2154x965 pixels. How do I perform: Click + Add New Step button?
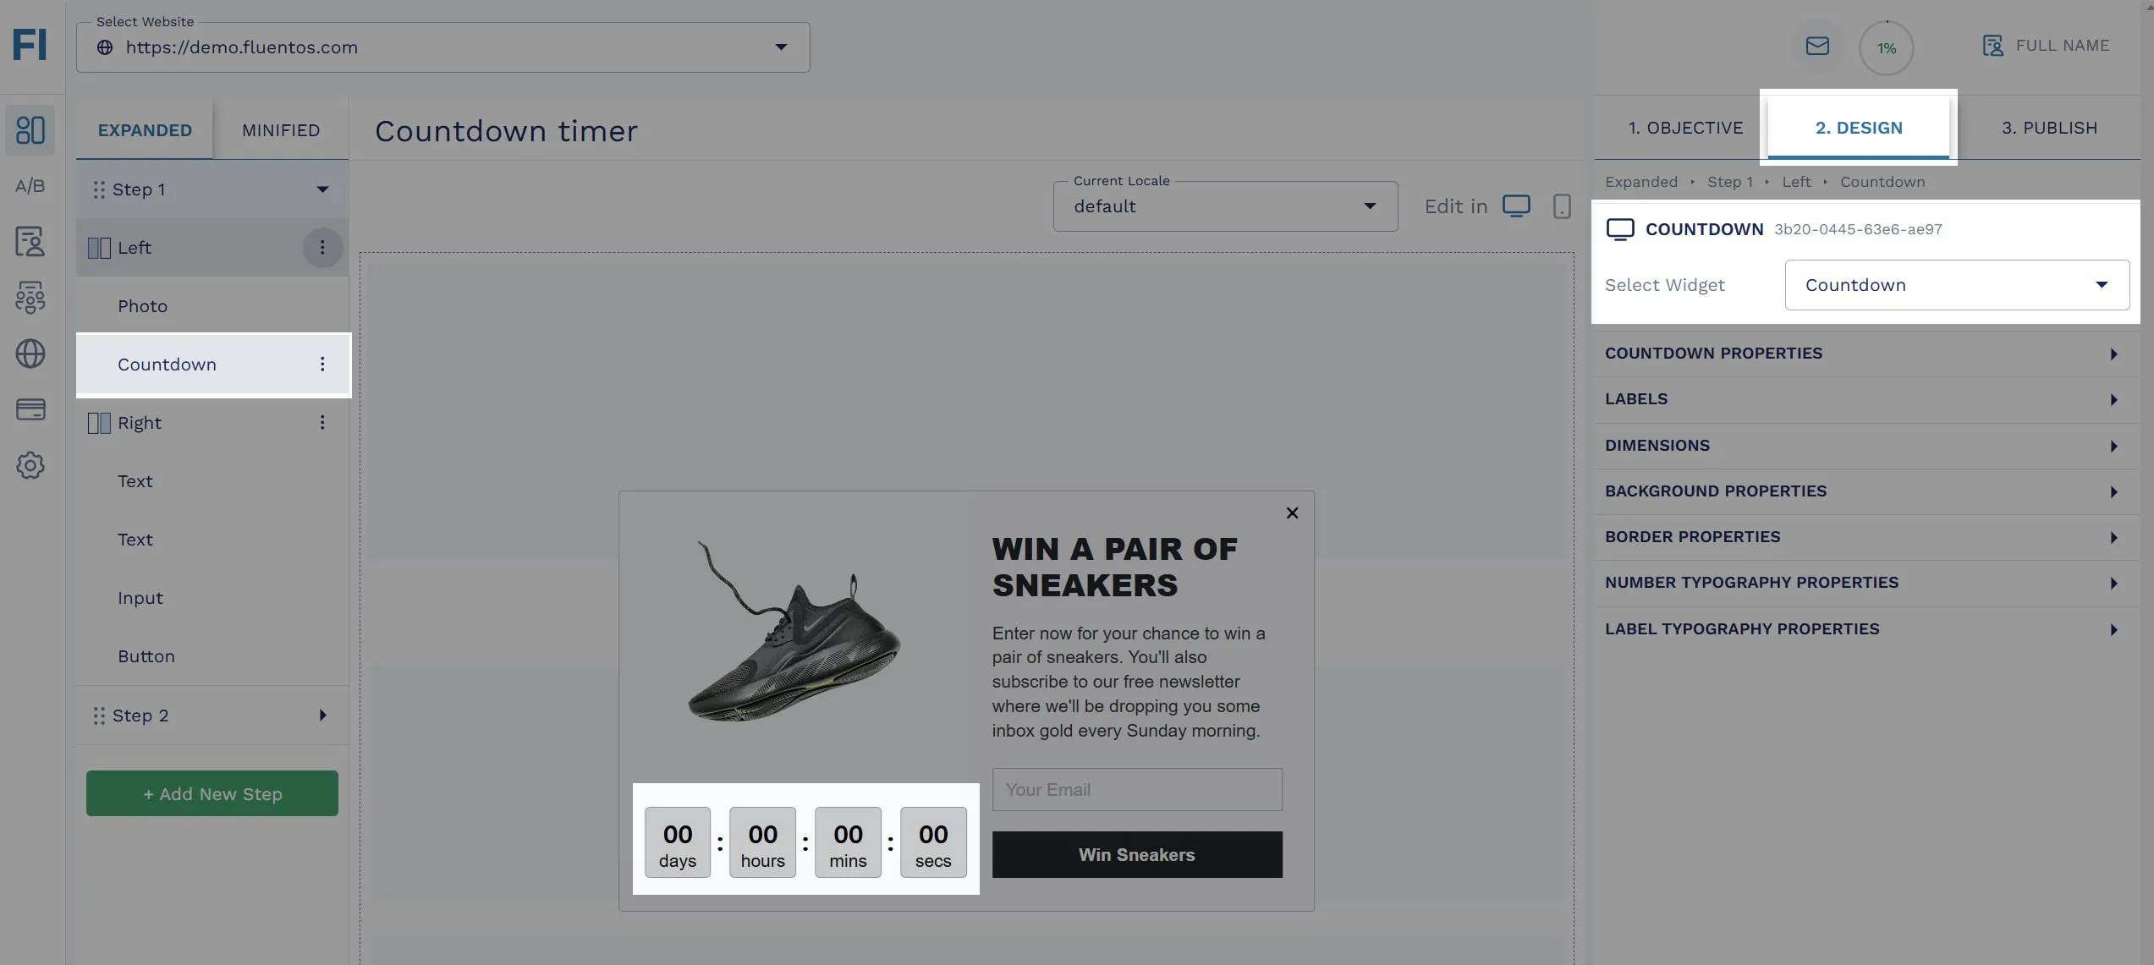212,793
